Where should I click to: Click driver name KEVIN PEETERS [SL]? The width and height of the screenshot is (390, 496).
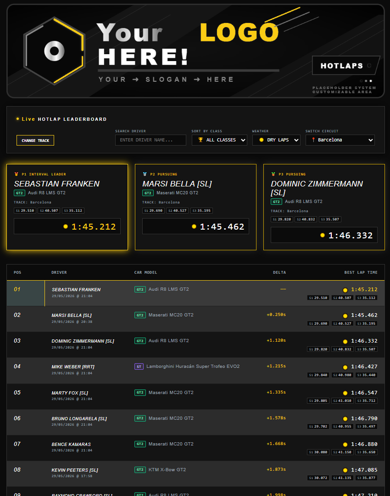click(x=75, y=470)
